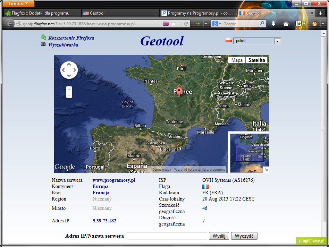329x247 pixels.
Task: Open the polski language dropdown
Action: coord(257,41)
